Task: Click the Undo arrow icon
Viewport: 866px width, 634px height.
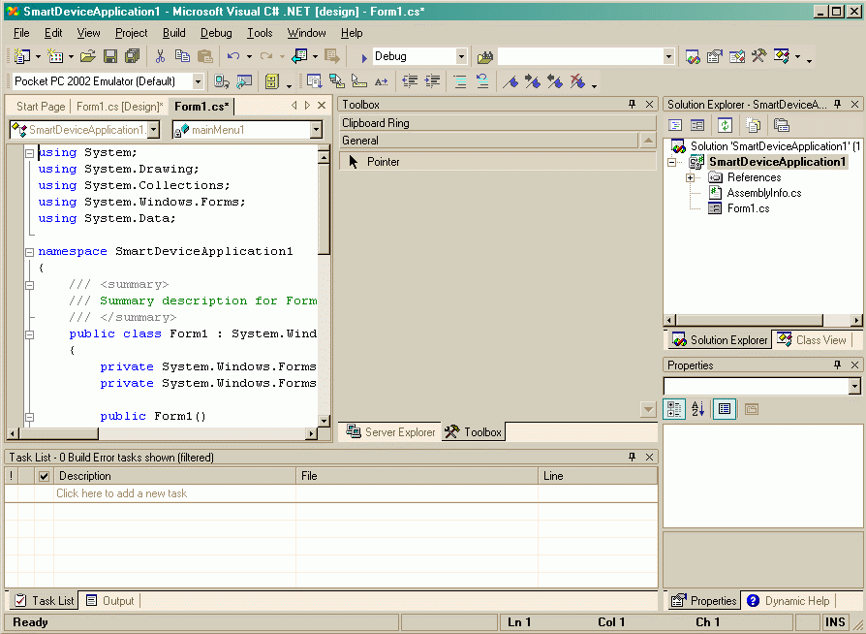Action: pyautogui.click(x=233, y=56)
